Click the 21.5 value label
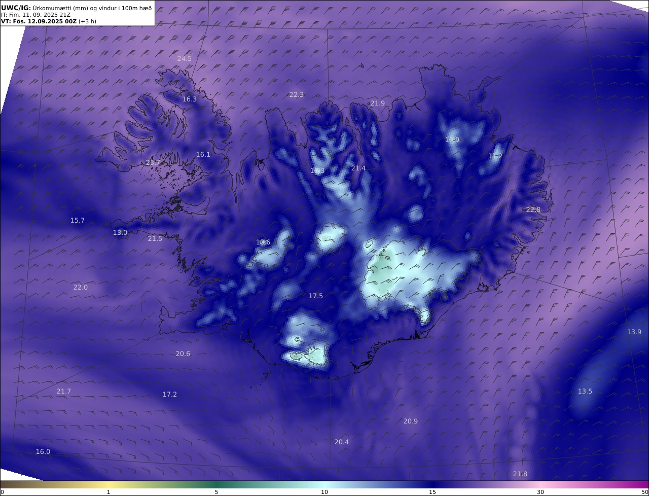Screen dimensions: 649x496 [x=155, y=238]
